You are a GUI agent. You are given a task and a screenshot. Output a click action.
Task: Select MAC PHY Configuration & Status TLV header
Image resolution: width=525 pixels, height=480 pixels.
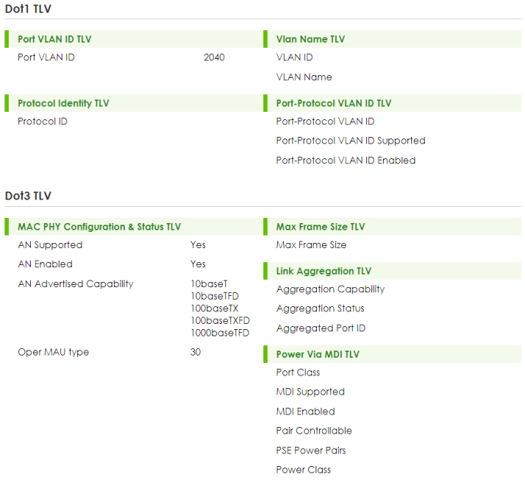coord(99,227)
